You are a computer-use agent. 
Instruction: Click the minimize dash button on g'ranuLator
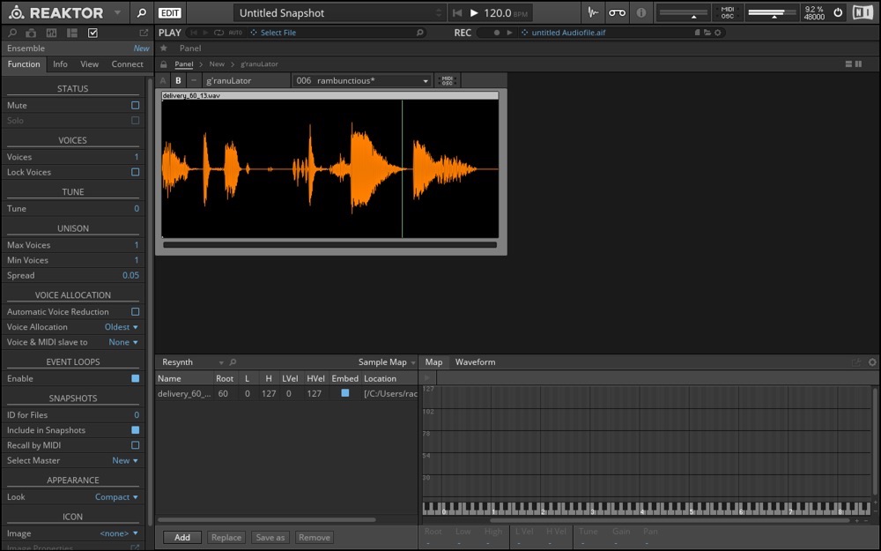point(194,80)
